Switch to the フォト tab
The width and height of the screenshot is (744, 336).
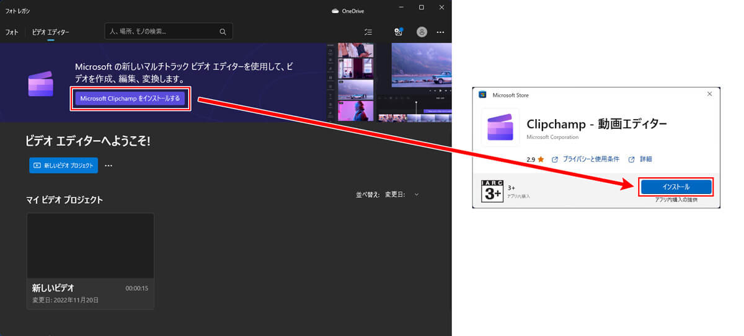[x=12, y=32]
